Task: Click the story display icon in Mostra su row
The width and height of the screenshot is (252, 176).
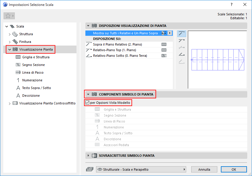Action: (164, 33)
